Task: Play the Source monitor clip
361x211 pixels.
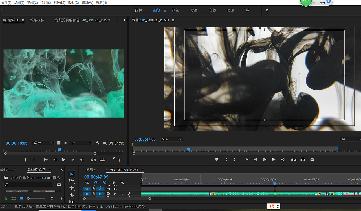Action: (64, 160)
